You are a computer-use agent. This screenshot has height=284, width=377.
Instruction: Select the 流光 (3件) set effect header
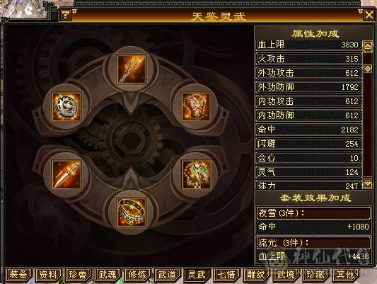(314, 243)
